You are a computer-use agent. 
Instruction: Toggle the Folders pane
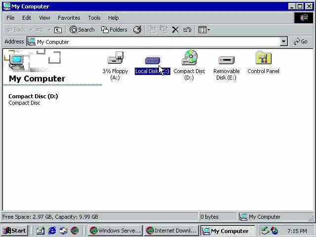[114, 30]
